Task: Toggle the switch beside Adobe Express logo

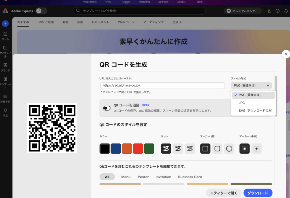Action: [41, 11]
